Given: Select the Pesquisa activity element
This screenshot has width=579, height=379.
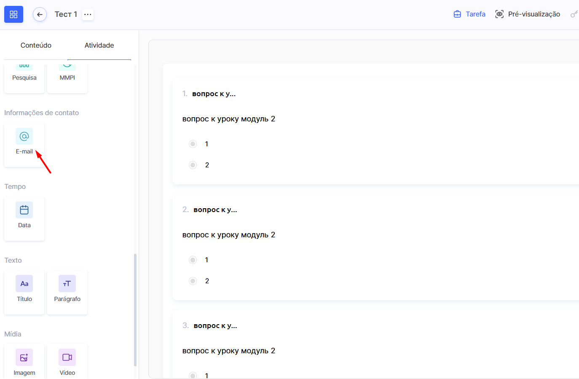Looking at the screenshot, I should [24, 76].
